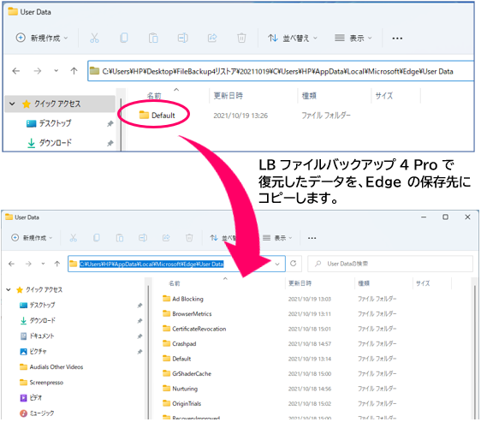Sort by 名前 column in bottom window
Screen dimensions: 481x422
coord(175,283)
